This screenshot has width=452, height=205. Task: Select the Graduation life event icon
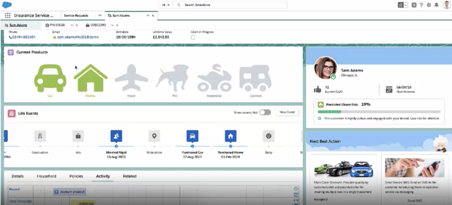pyautogui.click(x=40, y=136)
